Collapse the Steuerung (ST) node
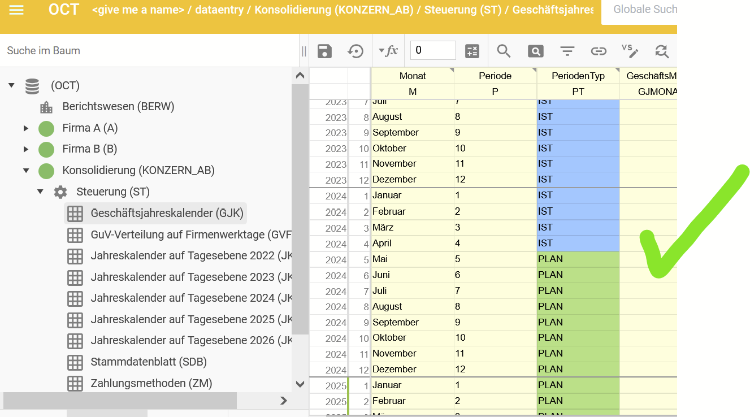Screen dimensions: 750x417 pyautogui.click(x=40, y=192)
